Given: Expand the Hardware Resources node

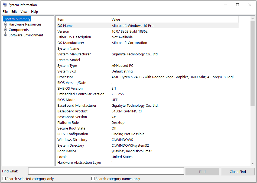Looking at the screenshot, I should [6, 24].
